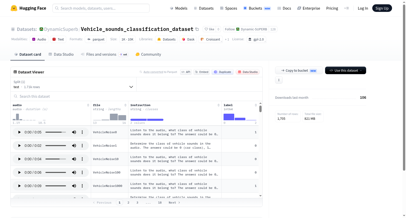The image size is (406, 218).
Task: Play audio for VehicleNoise1 row
Action: [x=19, y=146]
